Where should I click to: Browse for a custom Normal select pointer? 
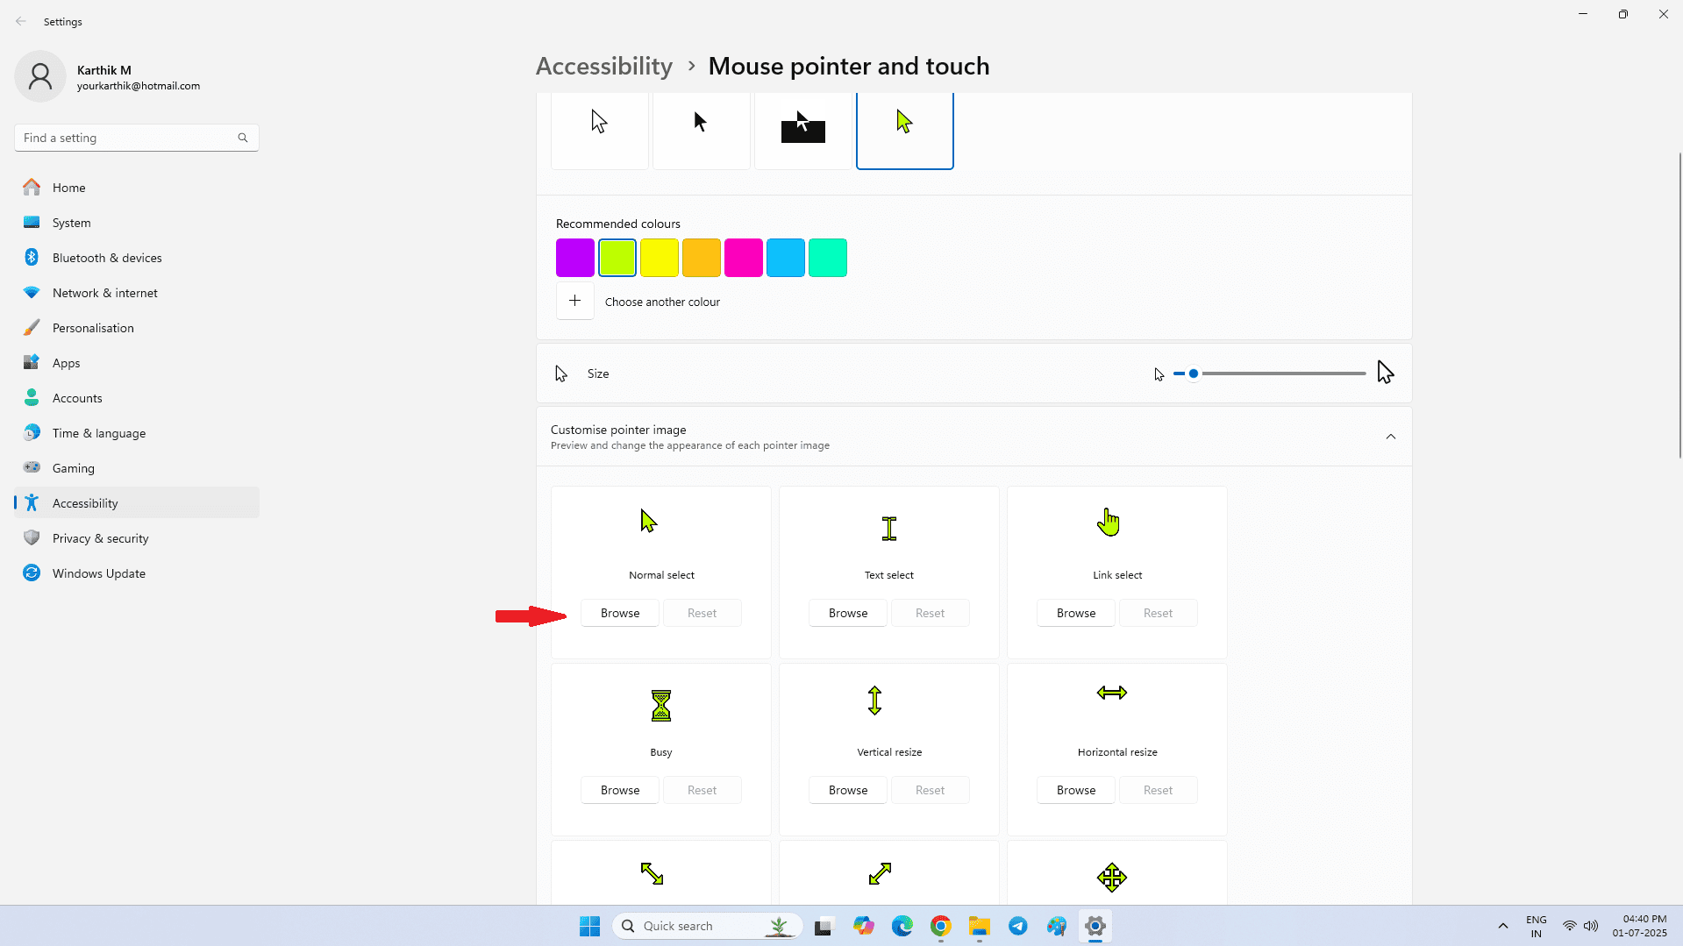tap(619, 612)
